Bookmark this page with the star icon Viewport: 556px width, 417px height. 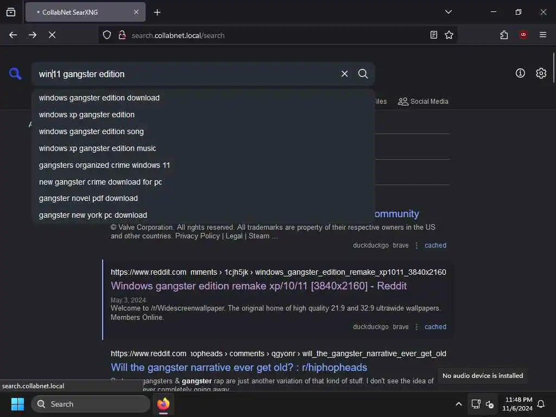coord(449,35)
